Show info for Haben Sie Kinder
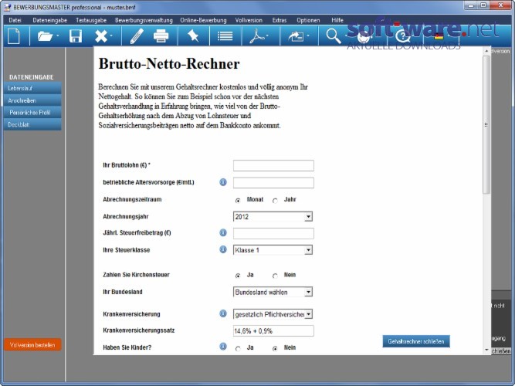 pos(223,347)
